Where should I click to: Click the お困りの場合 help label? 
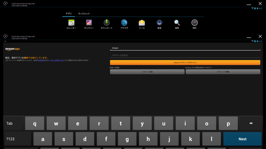(x=114, y=68)
